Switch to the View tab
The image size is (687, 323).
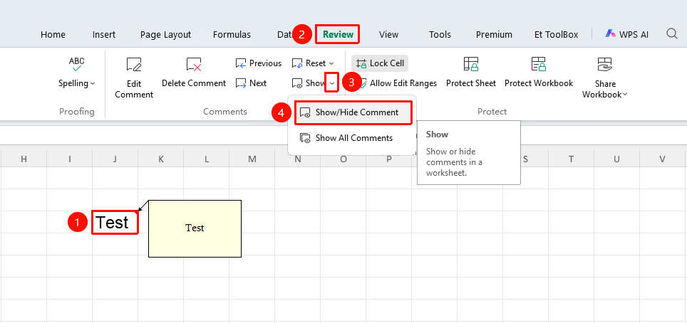point(388,35)
